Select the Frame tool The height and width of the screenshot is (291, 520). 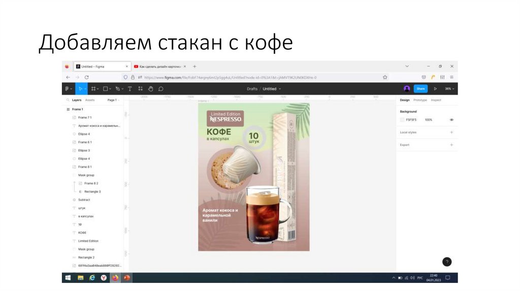pyautogui.click(x=93, y=89)
